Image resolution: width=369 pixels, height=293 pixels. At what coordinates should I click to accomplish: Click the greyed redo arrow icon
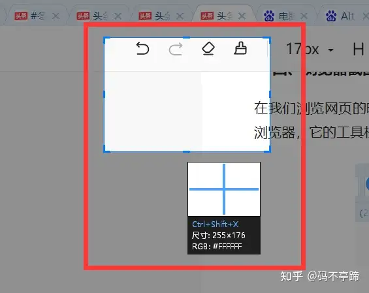coord(176,49)
